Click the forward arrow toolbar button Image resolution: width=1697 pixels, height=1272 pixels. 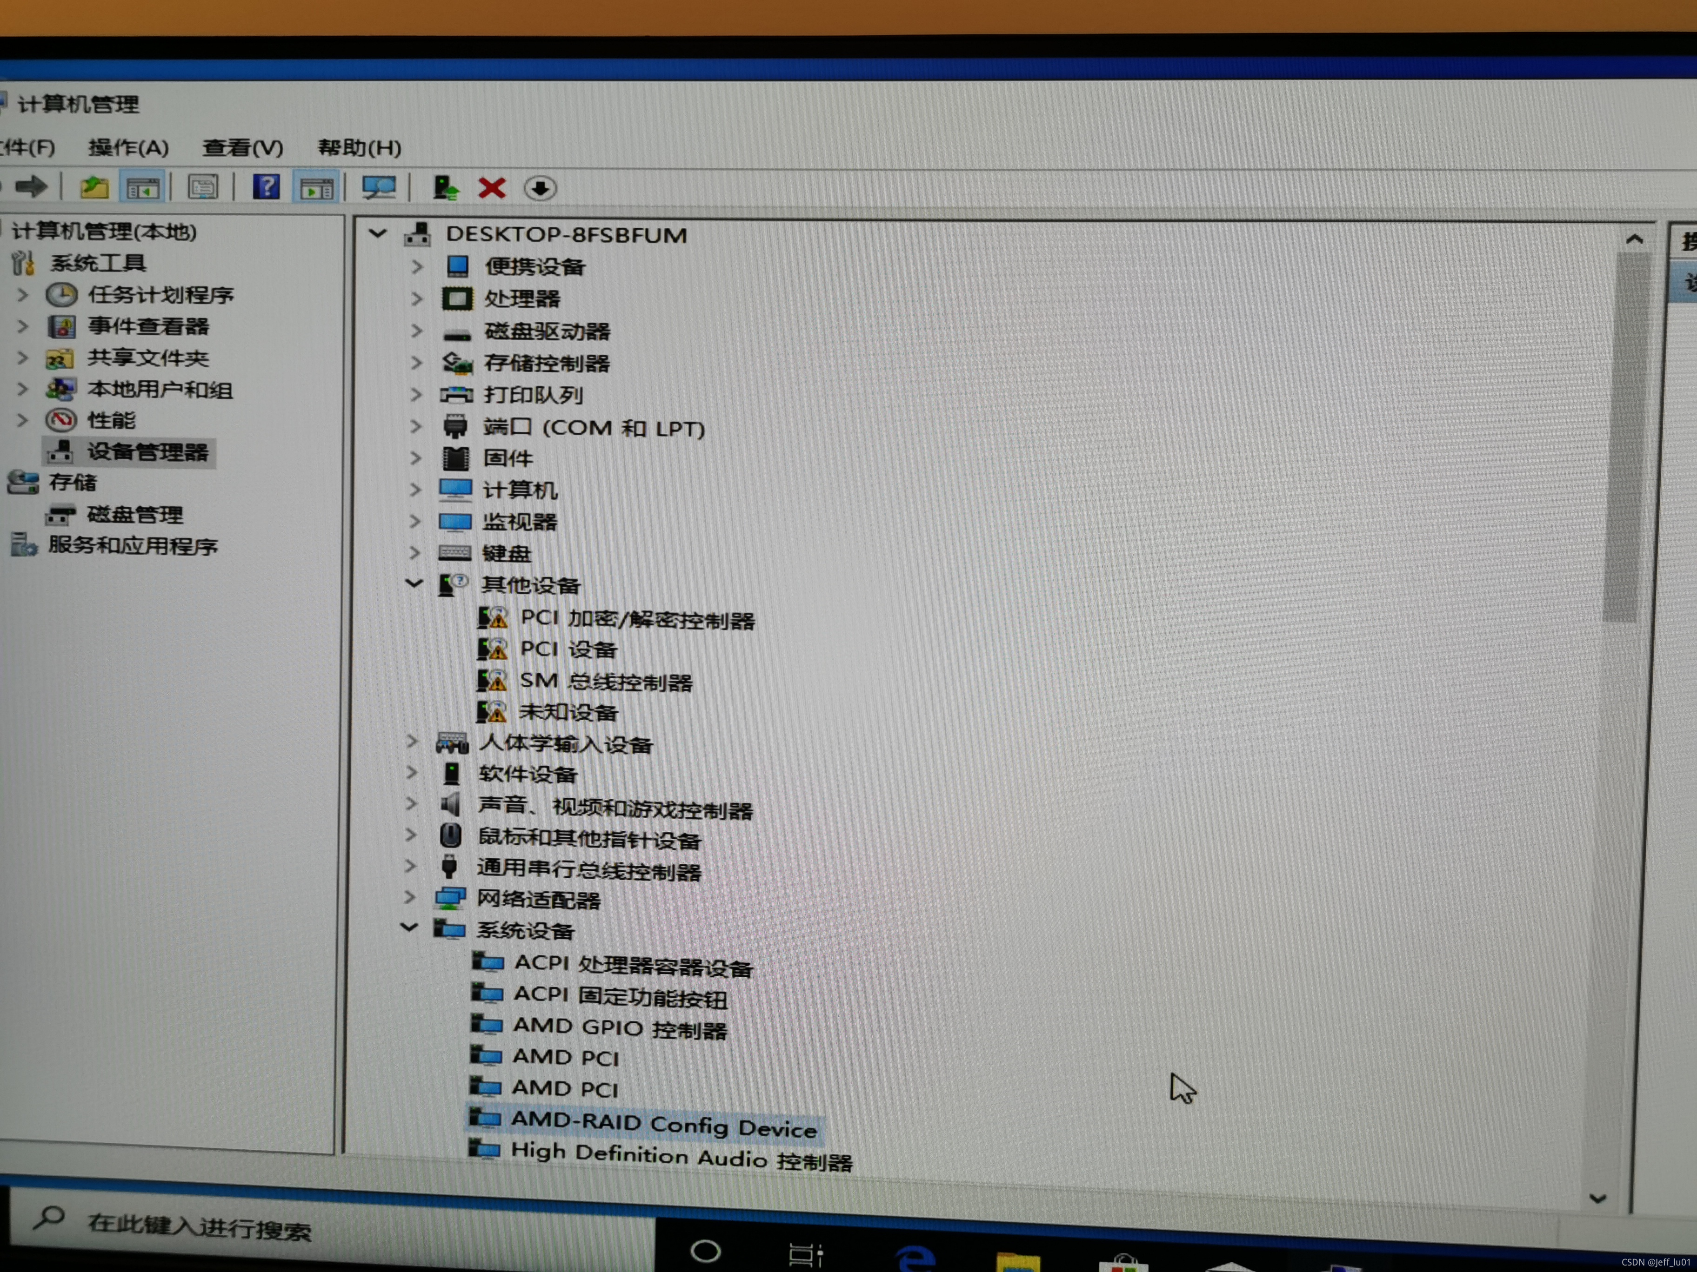point(32,186)
